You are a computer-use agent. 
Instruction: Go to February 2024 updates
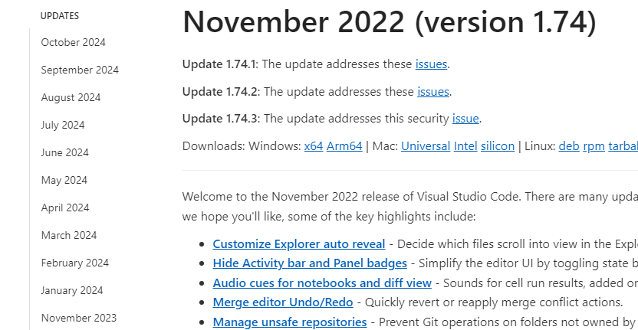[x=75, y=263]
